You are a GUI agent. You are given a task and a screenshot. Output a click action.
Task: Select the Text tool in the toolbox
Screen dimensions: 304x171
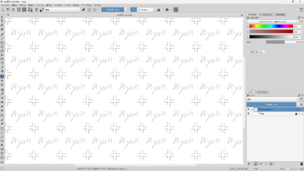(2, 21)
